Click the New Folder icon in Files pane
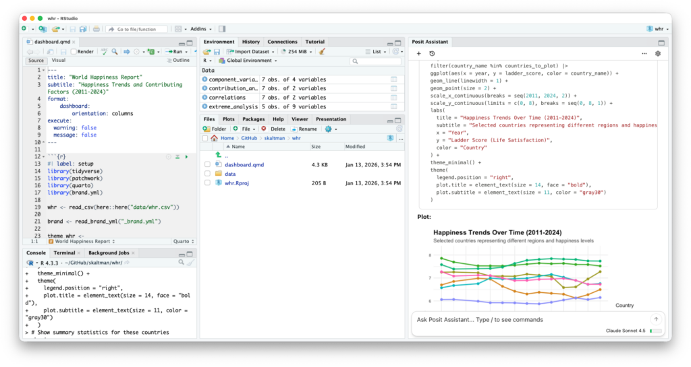Image resolution: width=691 pixels, height=367 pixels. click(x=206, y=129)
